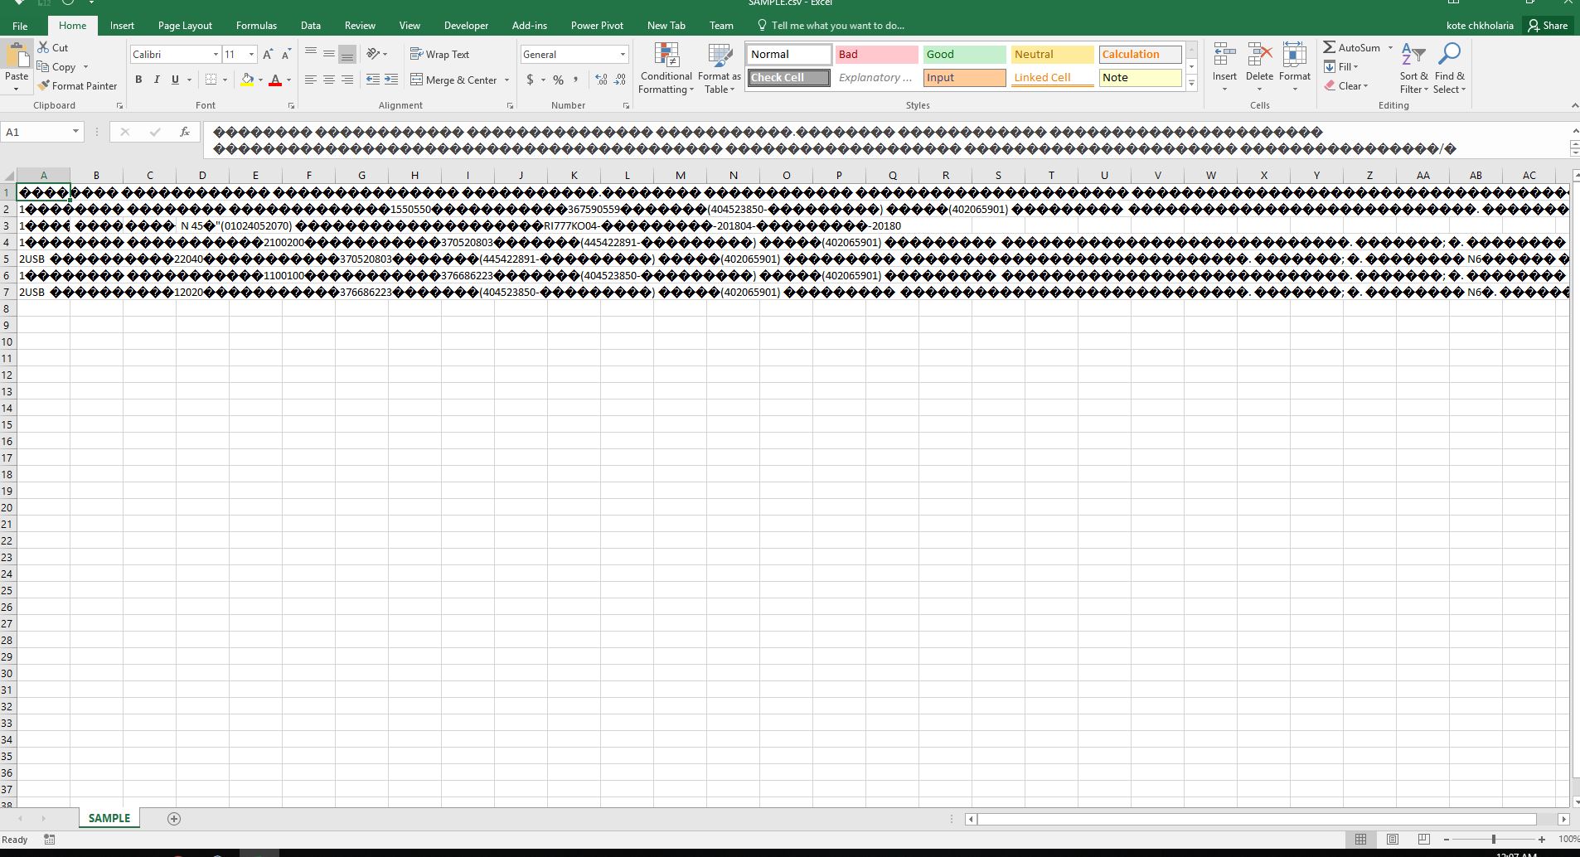Toggle Wrap Text for the cell
The height and width of the screenshot is (857, 1580).
pyautogui.click(x=439, y=54)
